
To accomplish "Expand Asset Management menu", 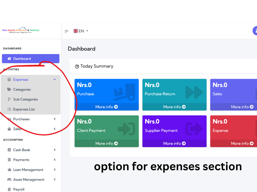I will [x=31, y=180].
